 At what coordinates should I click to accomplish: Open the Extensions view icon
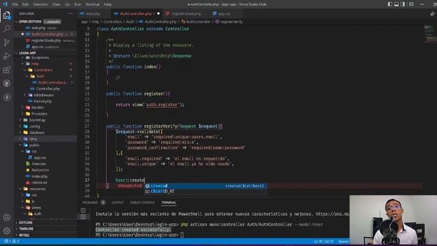7,70
